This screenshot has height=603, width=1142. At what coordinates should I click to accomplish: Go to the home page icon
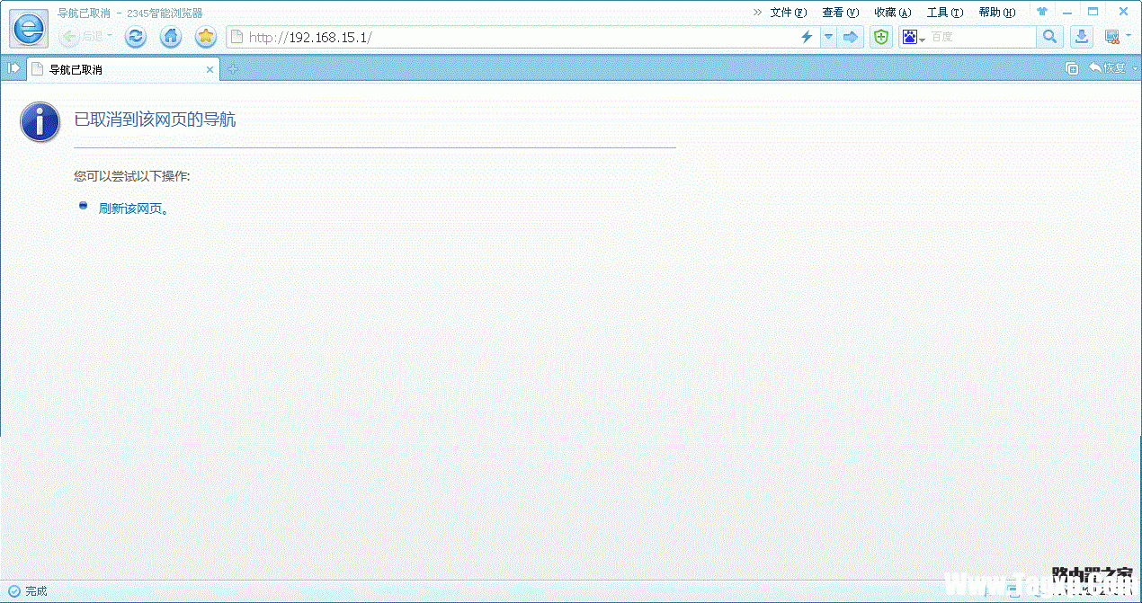click(171, 37)
